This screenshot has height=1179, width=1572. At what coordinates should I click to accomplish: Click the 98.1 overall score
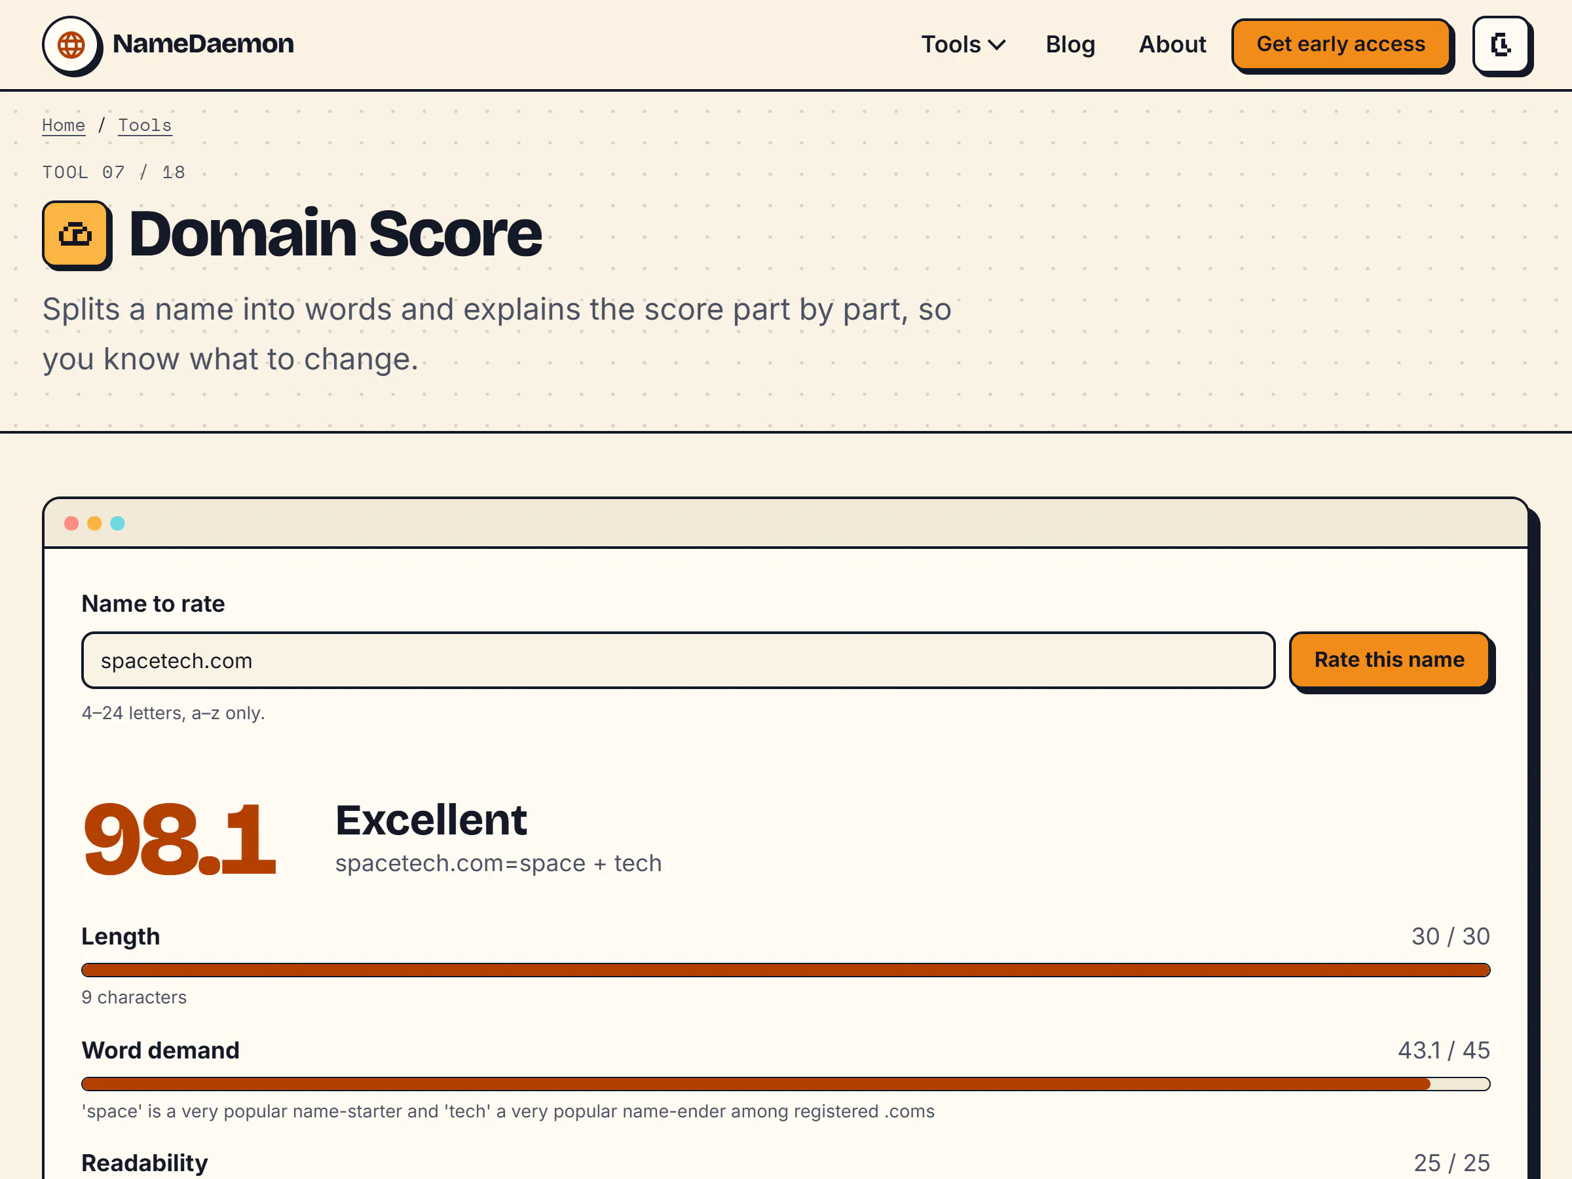pos(180,839)
